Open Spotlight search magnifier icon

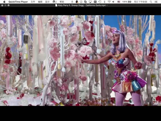point(151,2)
